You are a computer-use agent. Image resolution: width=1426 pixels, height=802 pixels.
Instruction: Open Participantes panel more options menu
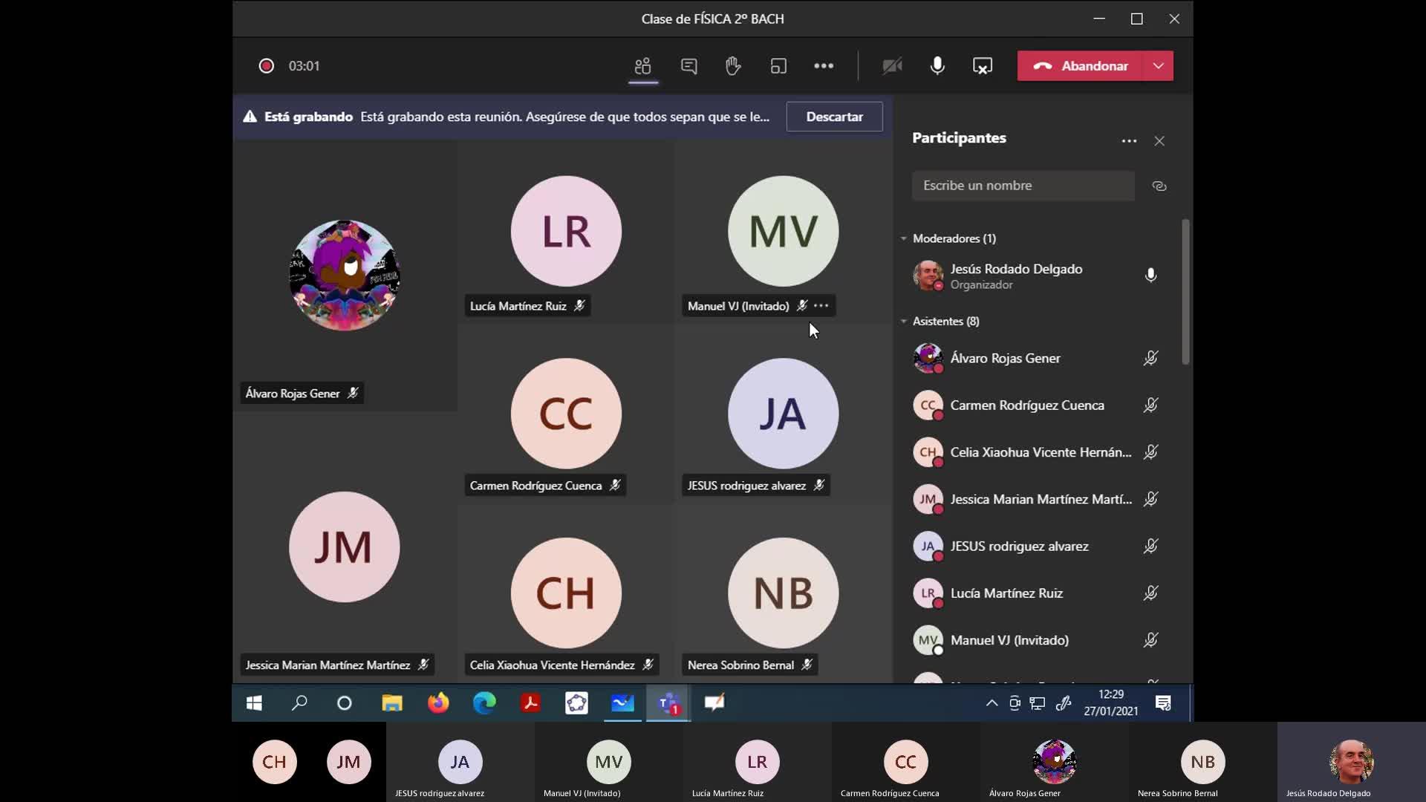tap(1129, 141)
